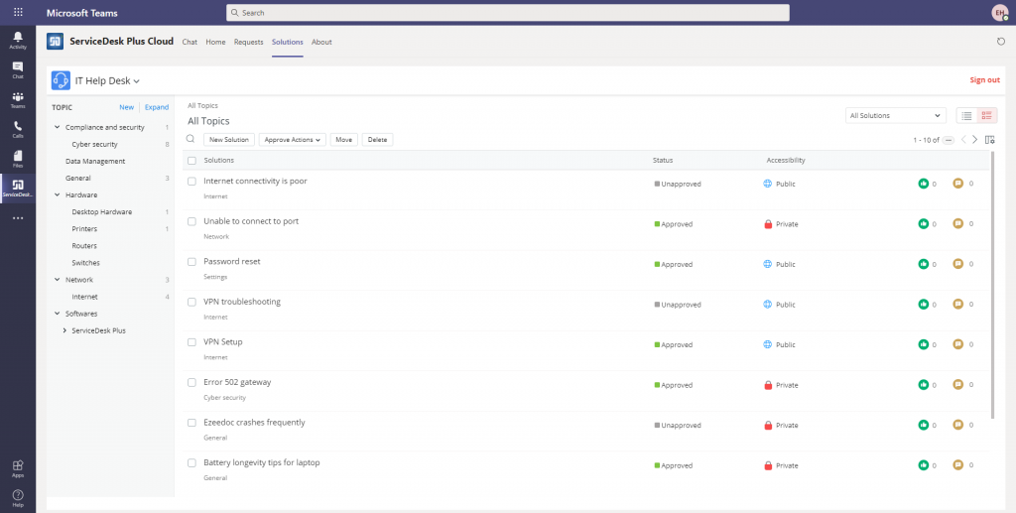The height and width of the screenshot is (513, 1016).
Task: Click in the Teams Search field
Action: [x=508, y=13]
